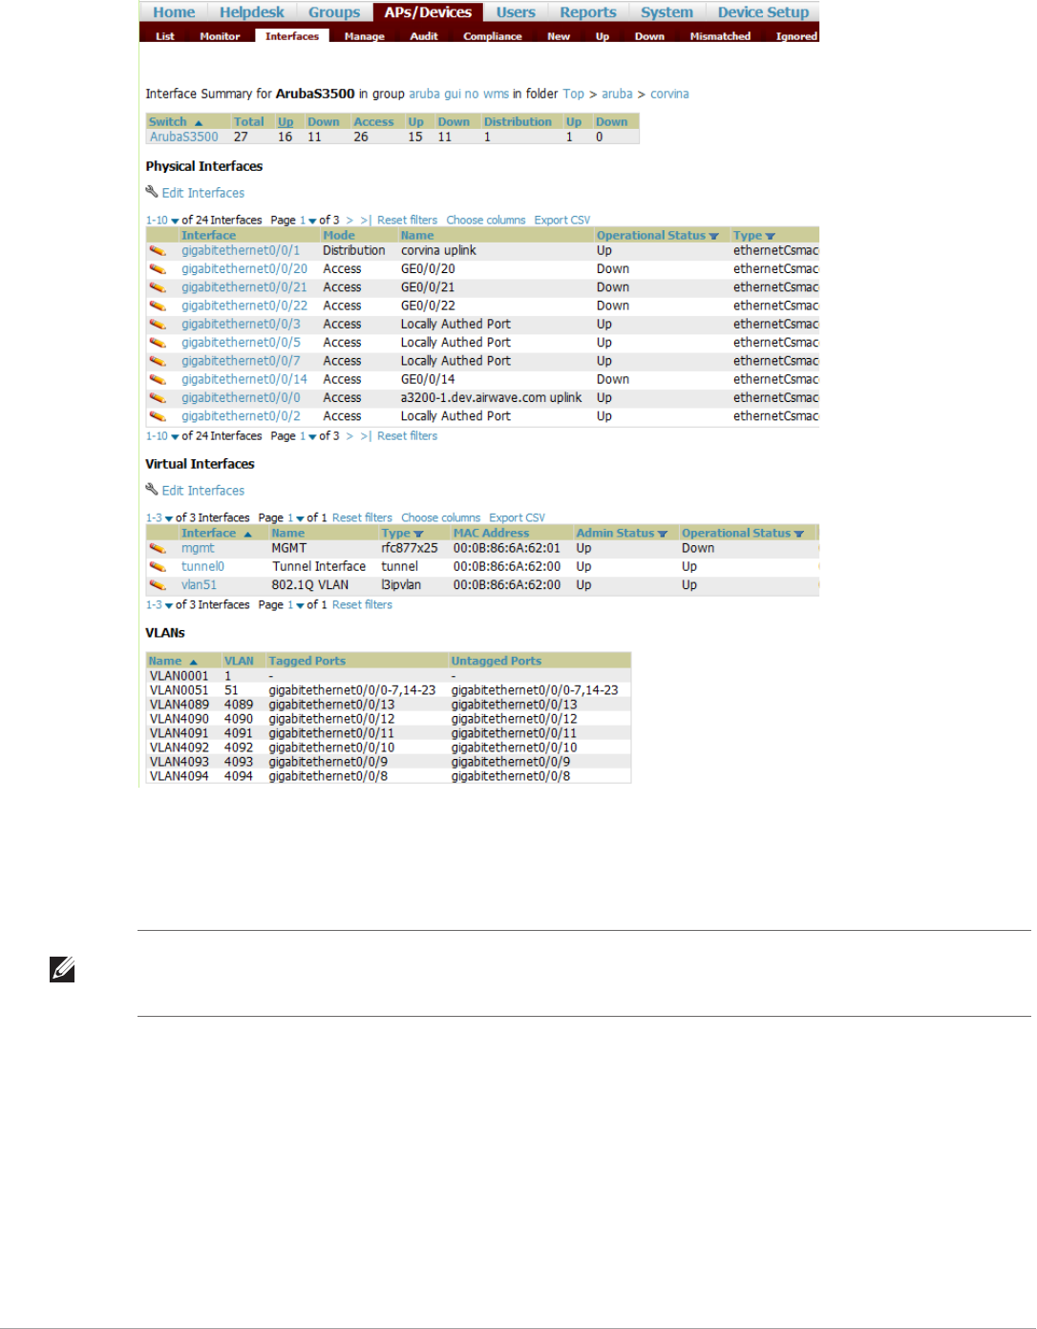Click Export CSV for physical interfaces
Viewport: 1037px width, 1329px height.
561,221
